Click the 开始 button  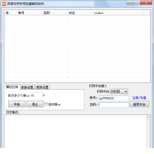click(x=17, y=104)
